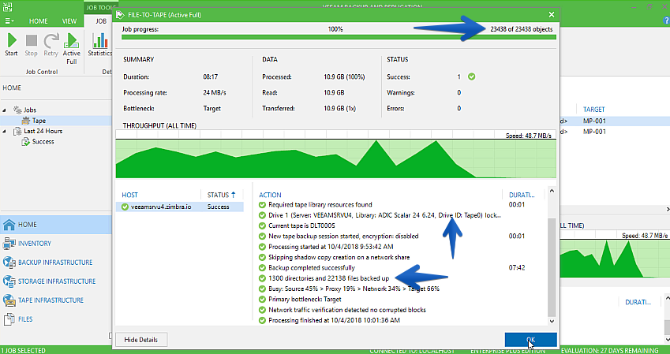Sort by the STATUS column header
The image size is (670, 354).
221,195
